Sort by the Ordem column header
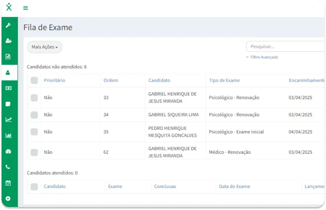This screenshot has height=210, width=326. [x=111, y=81]
